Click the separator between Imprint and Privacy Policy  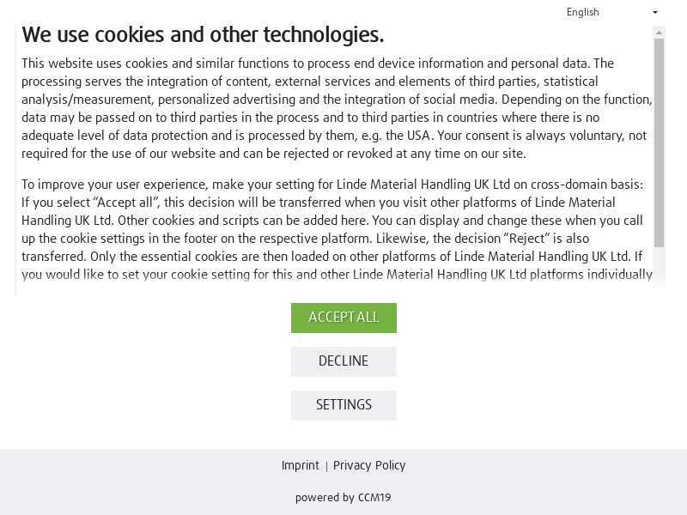point(326,466)
